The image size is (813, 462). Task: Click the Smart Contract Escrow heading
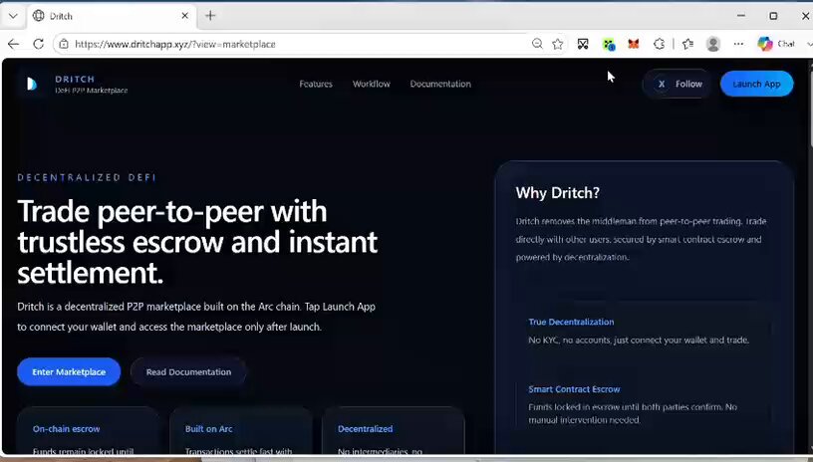(x=574, y=389)
